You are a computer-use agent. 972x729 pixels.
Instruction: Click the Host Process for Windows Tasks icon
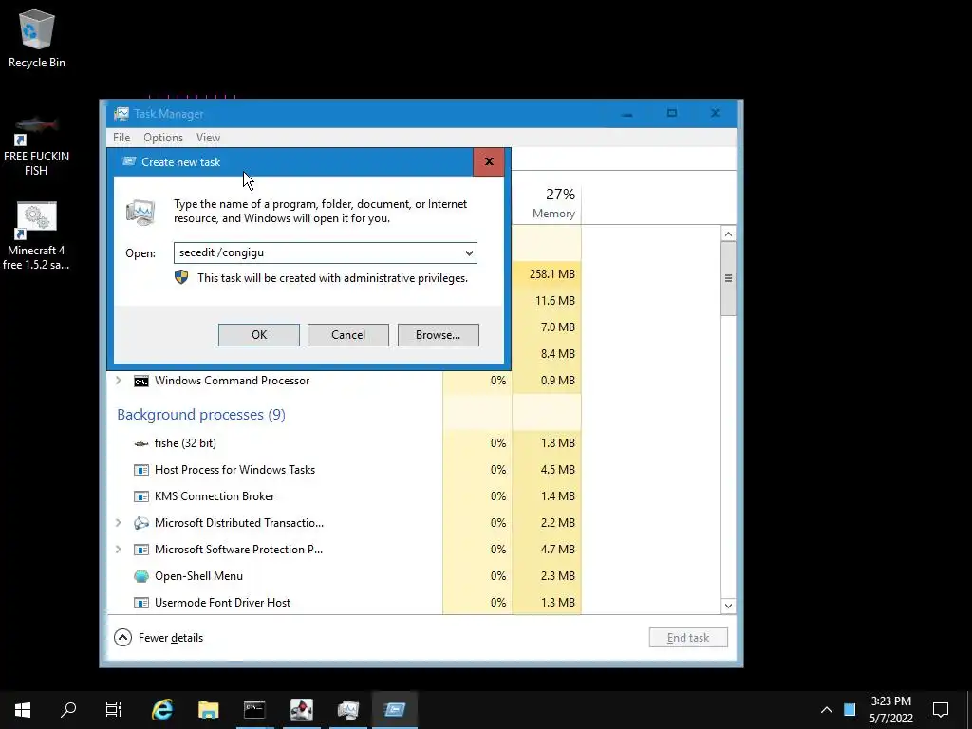[141, 470]
